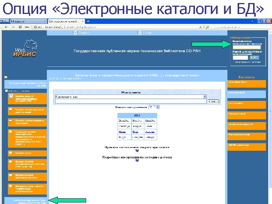Check the foreign periodicals union catalog box
This screenshot has height=204, width=272.
(11, 131)
